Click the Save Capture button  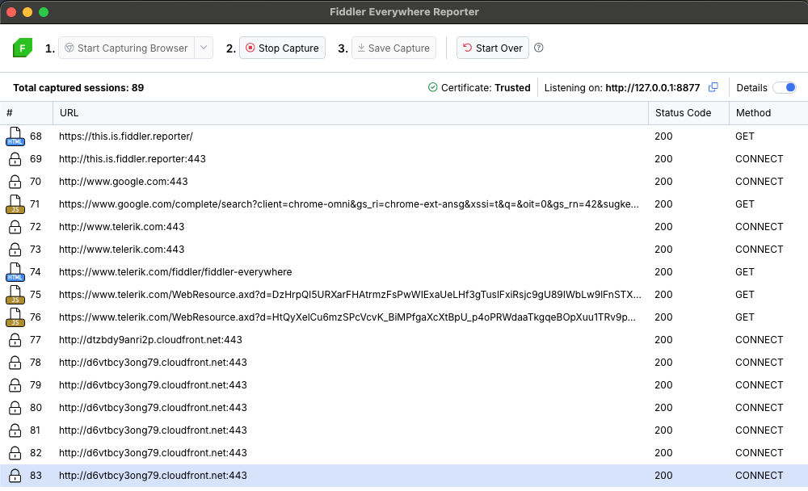tap(393, 48)
